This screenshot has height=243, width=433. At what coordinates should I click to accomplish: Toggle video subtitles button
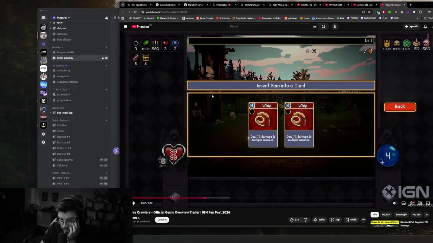(x=404, y=203)
